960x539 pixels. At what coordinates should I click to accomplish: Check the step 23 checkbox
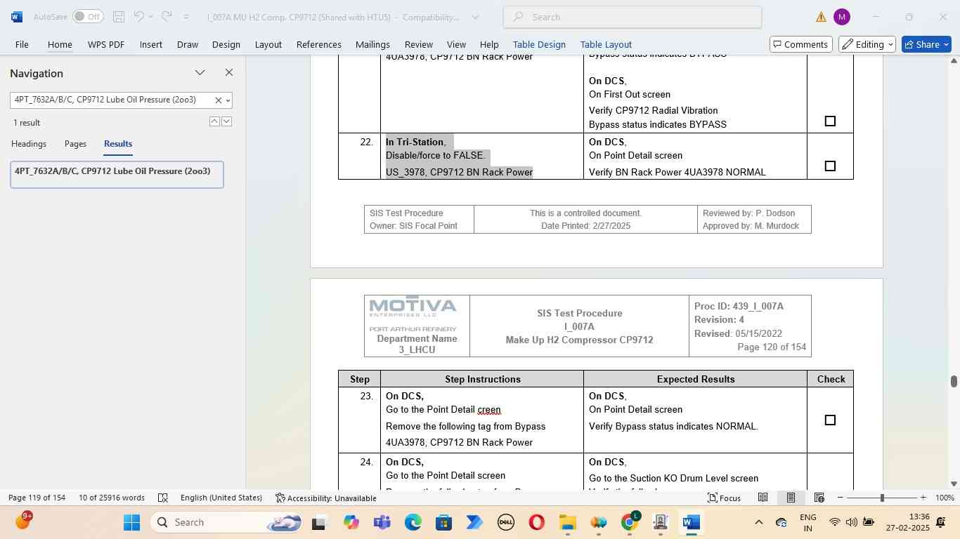click(830, 420)
